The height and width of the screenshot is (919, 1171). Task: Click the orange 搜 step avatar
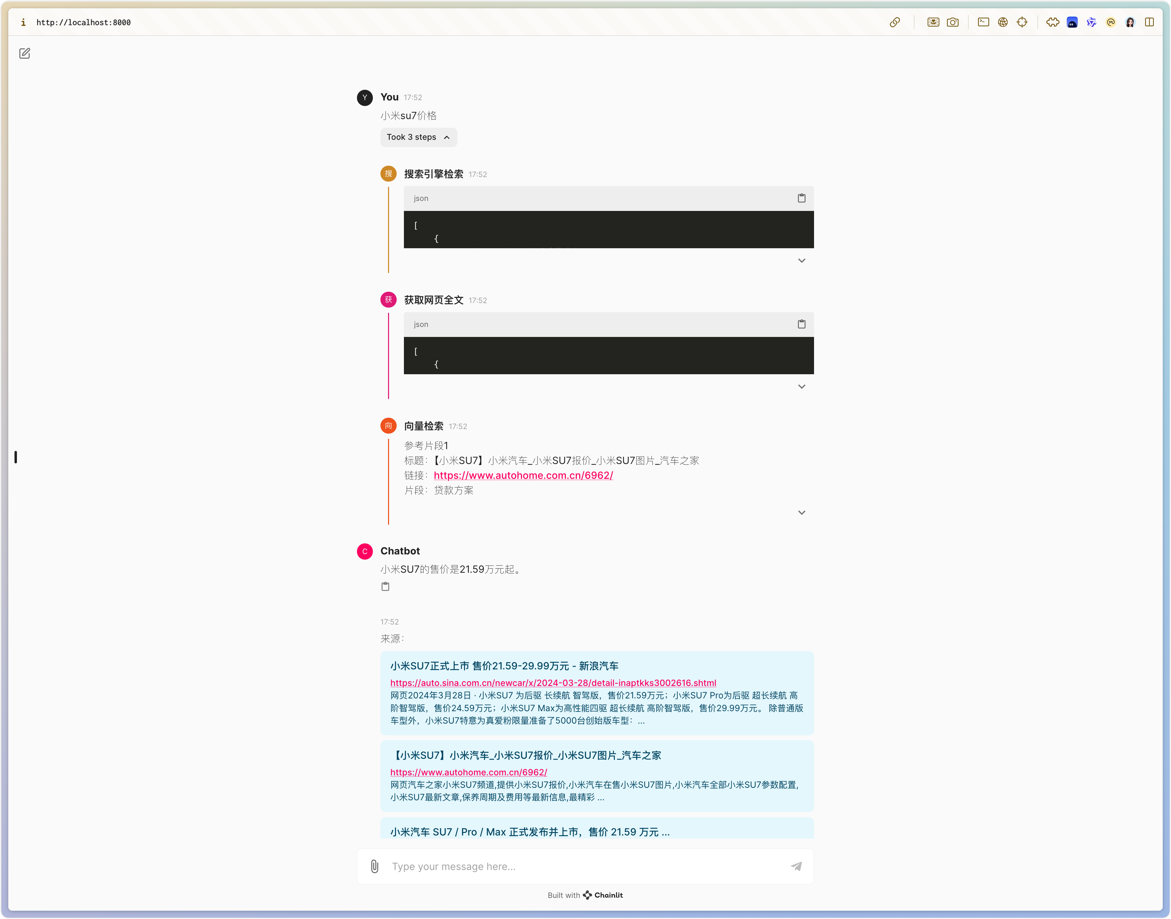tap(388, 174)
